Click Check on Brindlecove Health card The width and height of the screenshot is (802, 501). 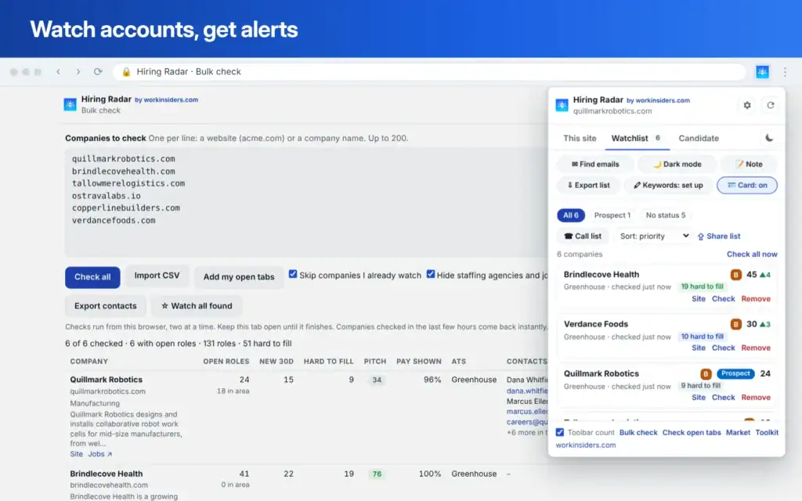[x=723, y=298]
